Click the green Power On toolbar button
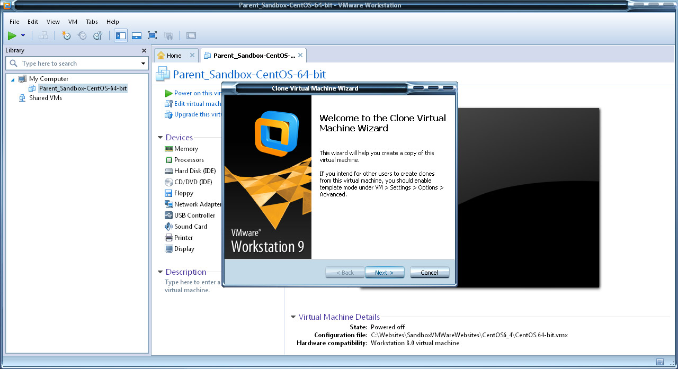Viewport: 678px width, 369px height. pos(12,35)
